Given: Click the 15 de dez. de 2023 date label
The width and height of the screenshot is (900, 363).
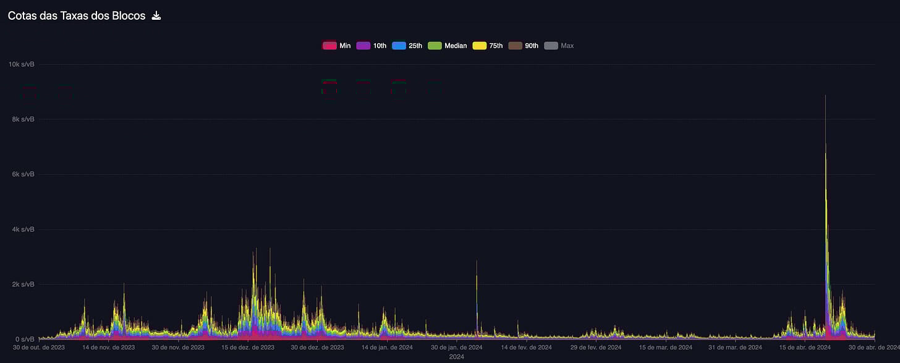Looking at the screenshot, I should click(x=248, y=348).
